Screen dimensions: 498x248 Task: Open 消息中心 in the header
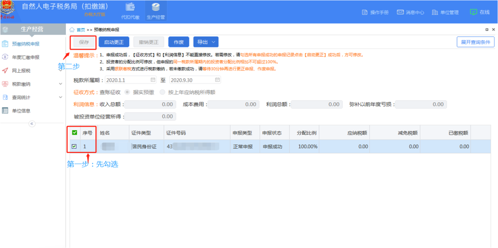point(411,12)
